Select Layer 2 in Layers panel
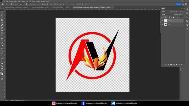 click(x=172, y=21)
